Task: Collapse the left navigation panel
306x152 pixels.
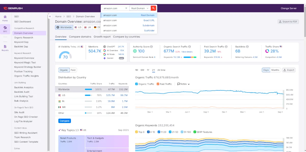Action: coord(50,17)
